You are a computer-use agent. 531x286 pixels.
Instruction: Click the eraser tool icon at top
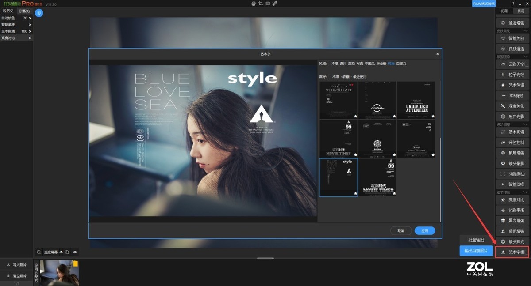point(275,4)
